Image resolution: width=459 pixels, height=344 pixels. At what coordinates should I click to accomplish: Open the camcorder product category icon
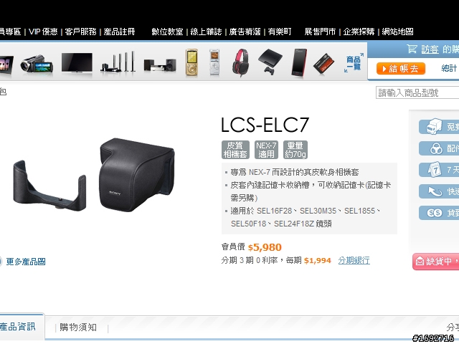(x=37, y=64)
